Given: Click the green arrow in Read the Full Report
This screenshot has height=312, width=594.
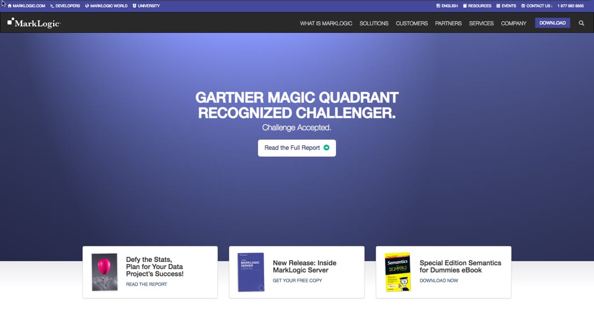Looking at the screenshot, I should [x=326, y=148].
